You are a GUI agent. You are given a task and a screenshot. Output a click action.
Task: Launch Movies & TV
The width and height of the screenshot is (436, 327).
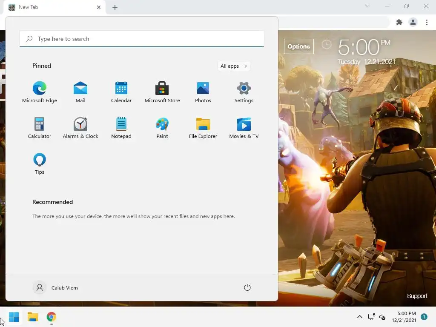click(x=244, y=128)
